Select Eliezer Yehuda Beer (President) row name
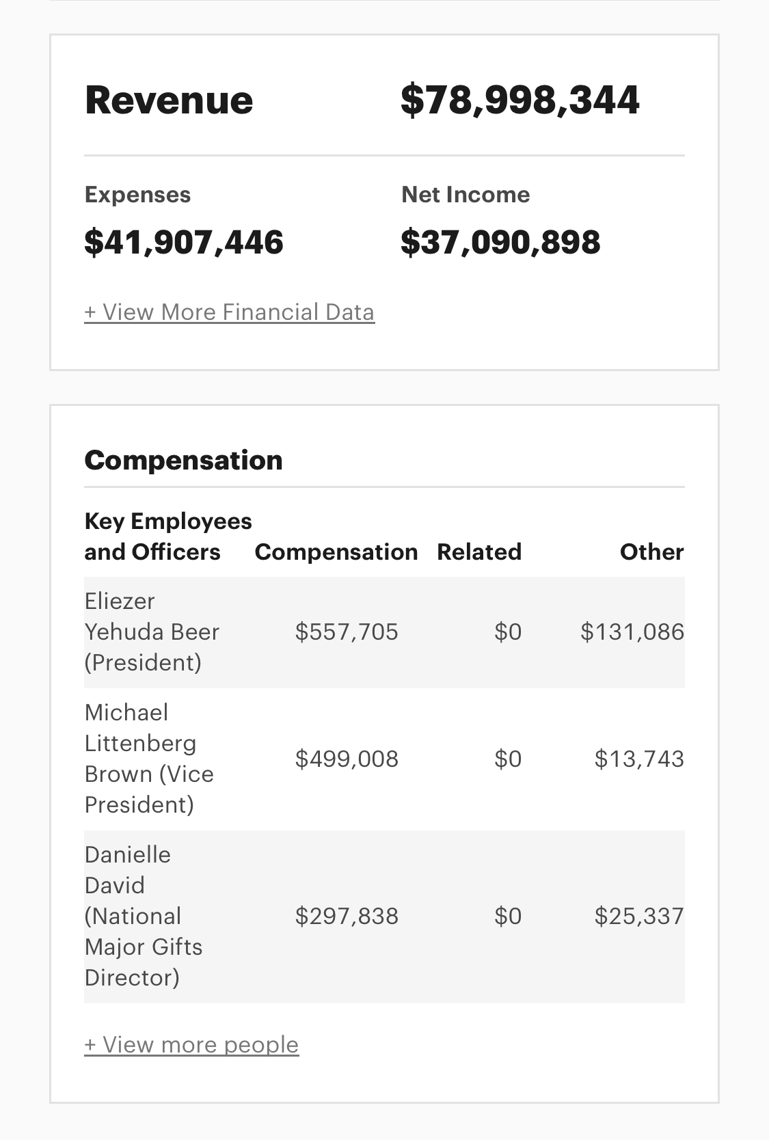 (x=152, y=632)
